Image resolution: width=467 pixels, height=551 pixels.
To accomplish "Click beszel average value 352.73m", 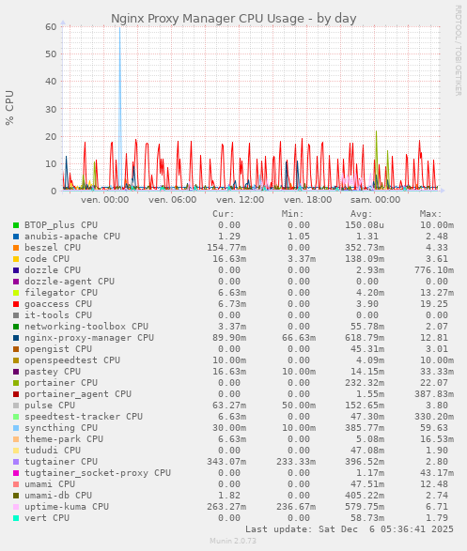I will 365,248.
